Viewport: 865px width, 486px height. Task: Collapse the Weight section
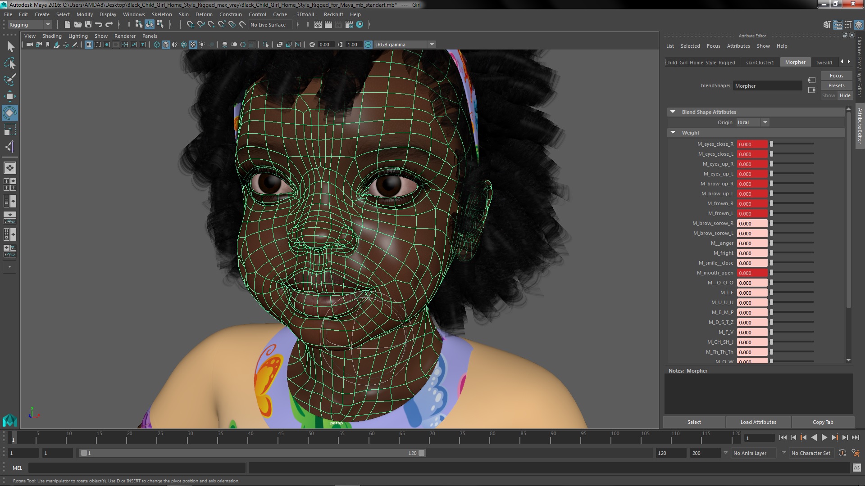[x=673, y=133]
